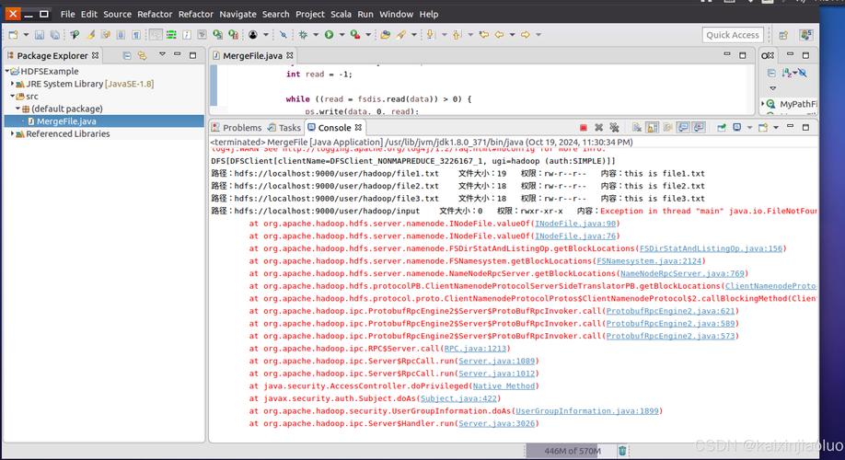Image resolution: width=845 pixels, height=460 pixels.
Task: Terminate the program with the red stop square
Action: 583,128
